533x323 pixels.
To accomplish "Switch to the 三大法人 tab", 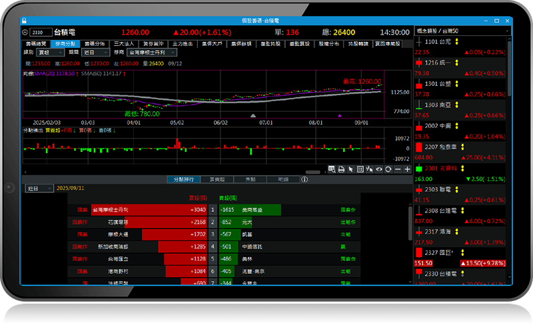I will [x=124, y=44].
